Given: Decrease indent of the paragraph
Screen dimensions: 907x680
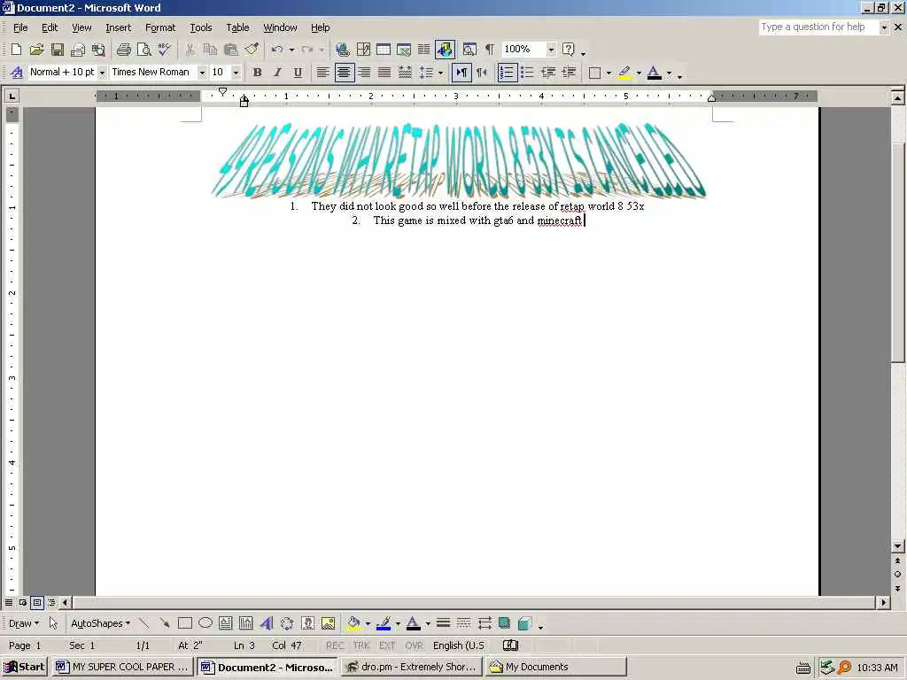Looking at the screenshot, I should click(548, 73).
